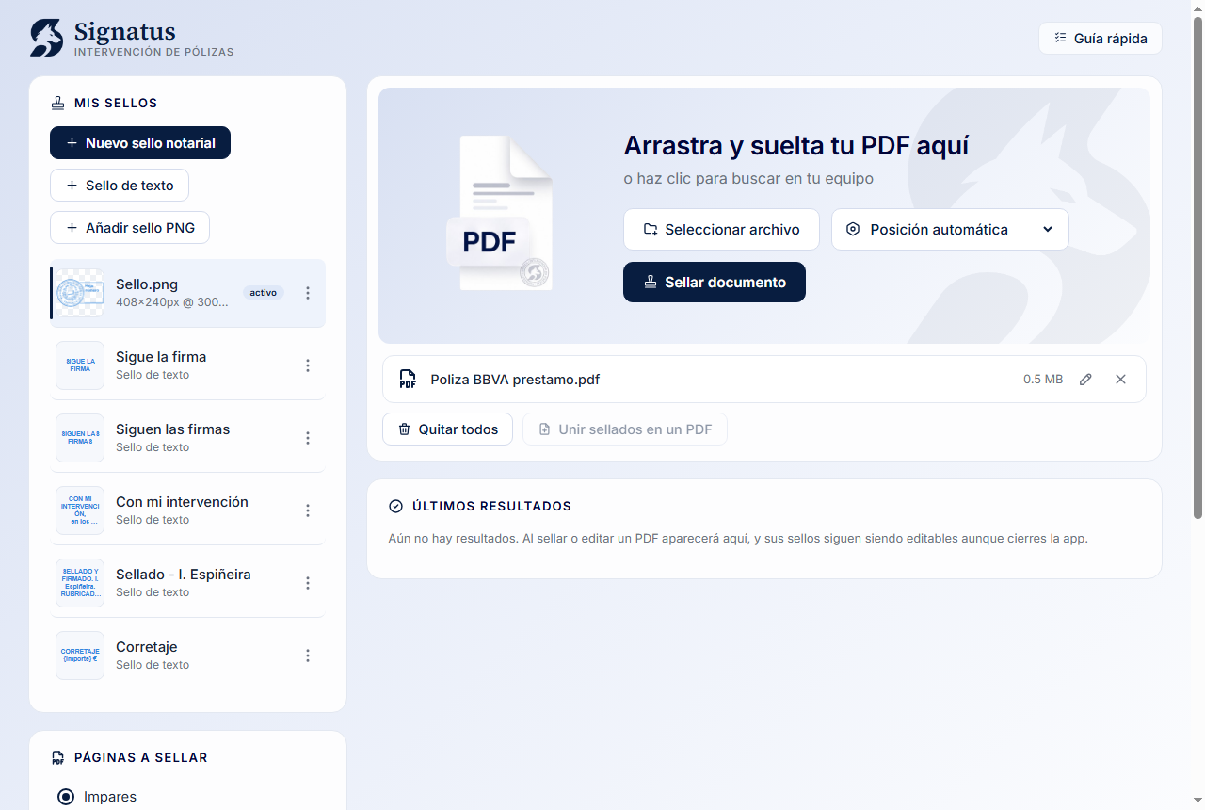
Task: Open options menu for Sello.png
Action: tap(307, 293)
